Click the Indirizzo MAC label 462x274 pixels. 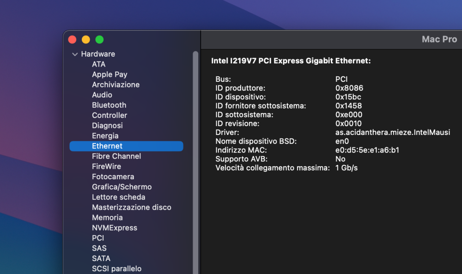(x=241, y=150)
